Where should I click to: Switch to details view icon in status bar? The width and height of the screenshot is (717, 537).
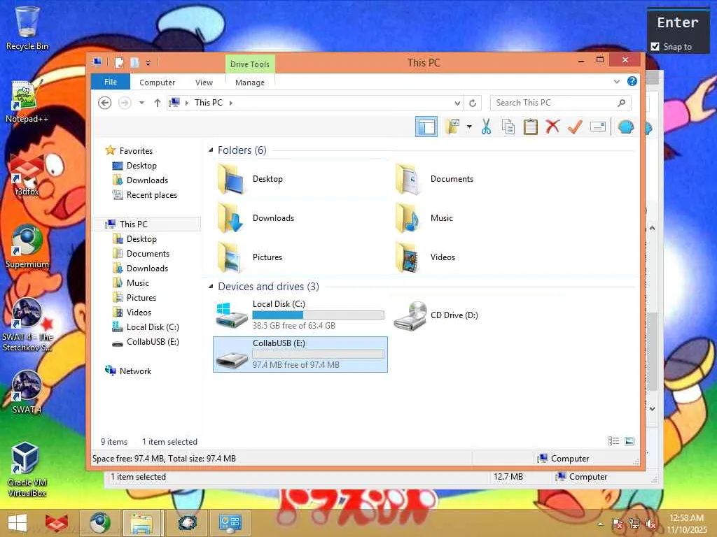(x=613, y=441)
